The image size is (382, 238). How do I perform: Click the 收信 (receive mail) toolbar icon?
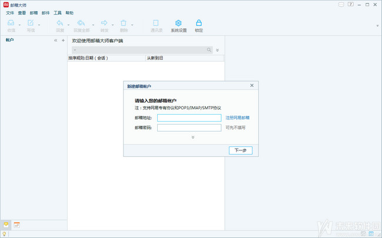pos(11,24)
